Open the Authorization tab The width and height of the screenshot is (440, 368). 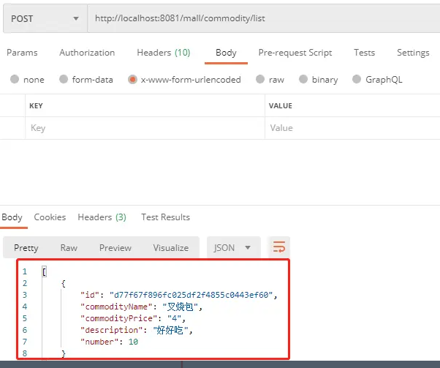pos(87,53)
